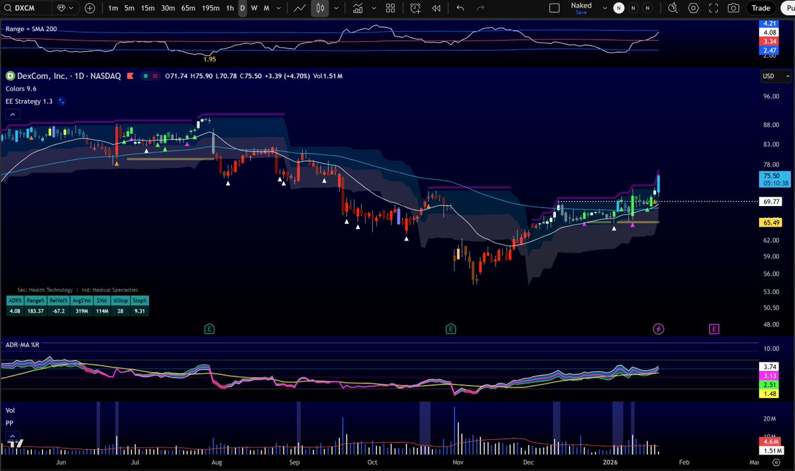
Task: Choose the 65m interval
Action: [189, 8]
